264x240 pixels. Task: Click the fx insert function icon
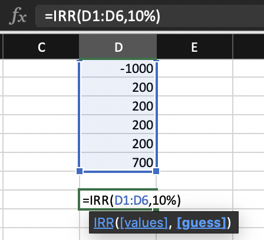(18, 16)
